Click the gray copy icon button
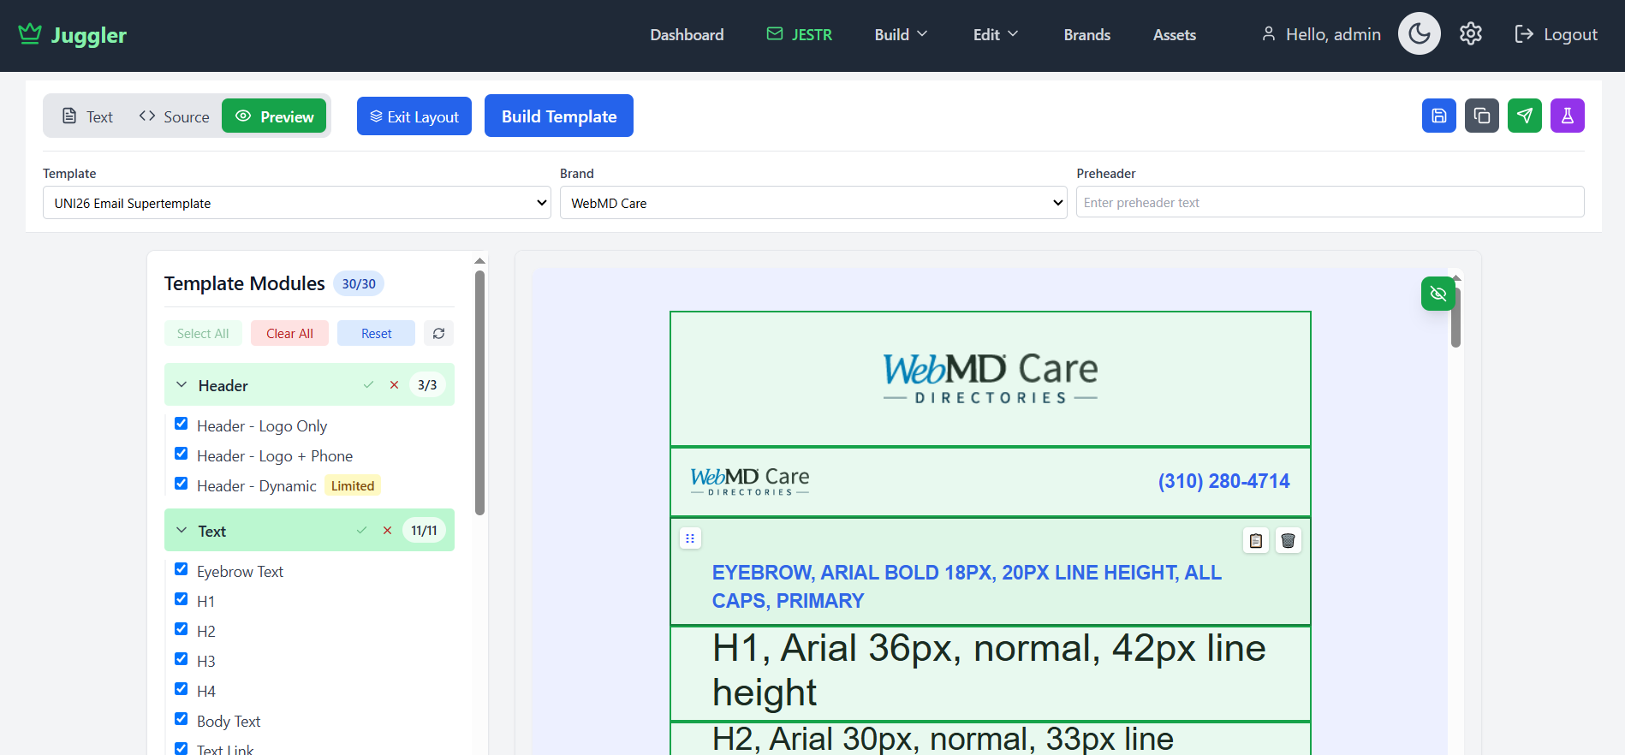Screen dimensions: 1625x755 click(1481, 116)
